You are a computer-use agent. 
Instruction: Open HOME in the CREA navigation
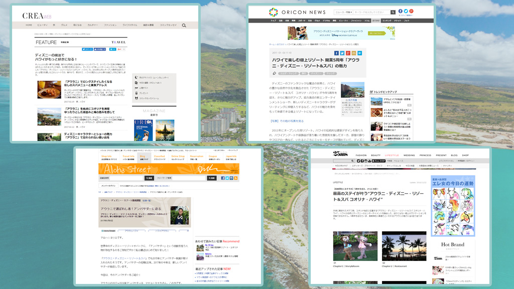click(x=29, y=25)
